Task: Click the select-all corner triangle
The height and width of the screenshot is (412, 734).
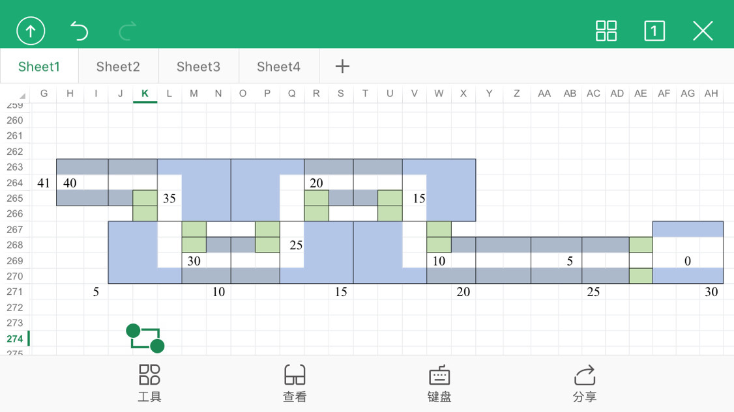Action: (22, 96)
